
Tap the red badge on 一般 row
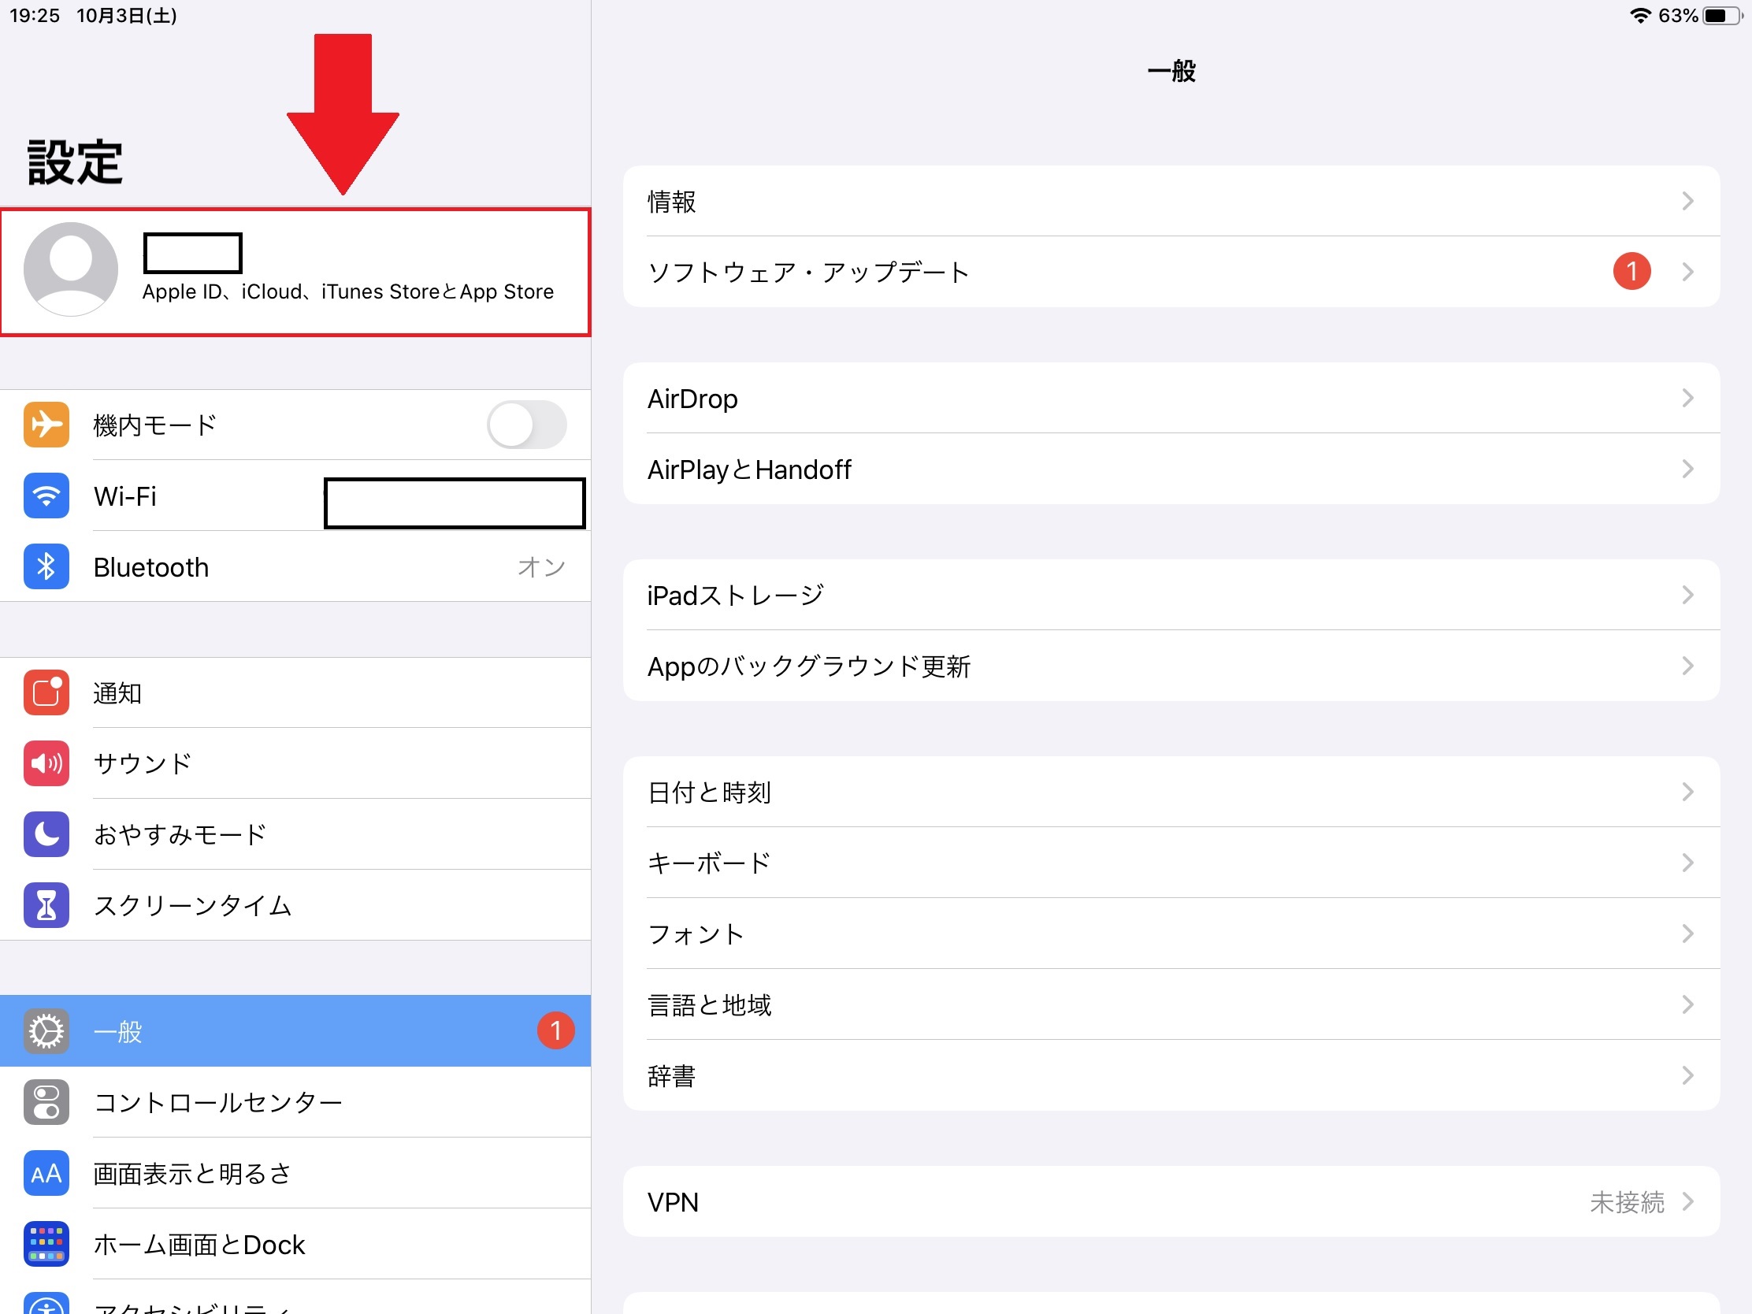(x=556, y=1030)
